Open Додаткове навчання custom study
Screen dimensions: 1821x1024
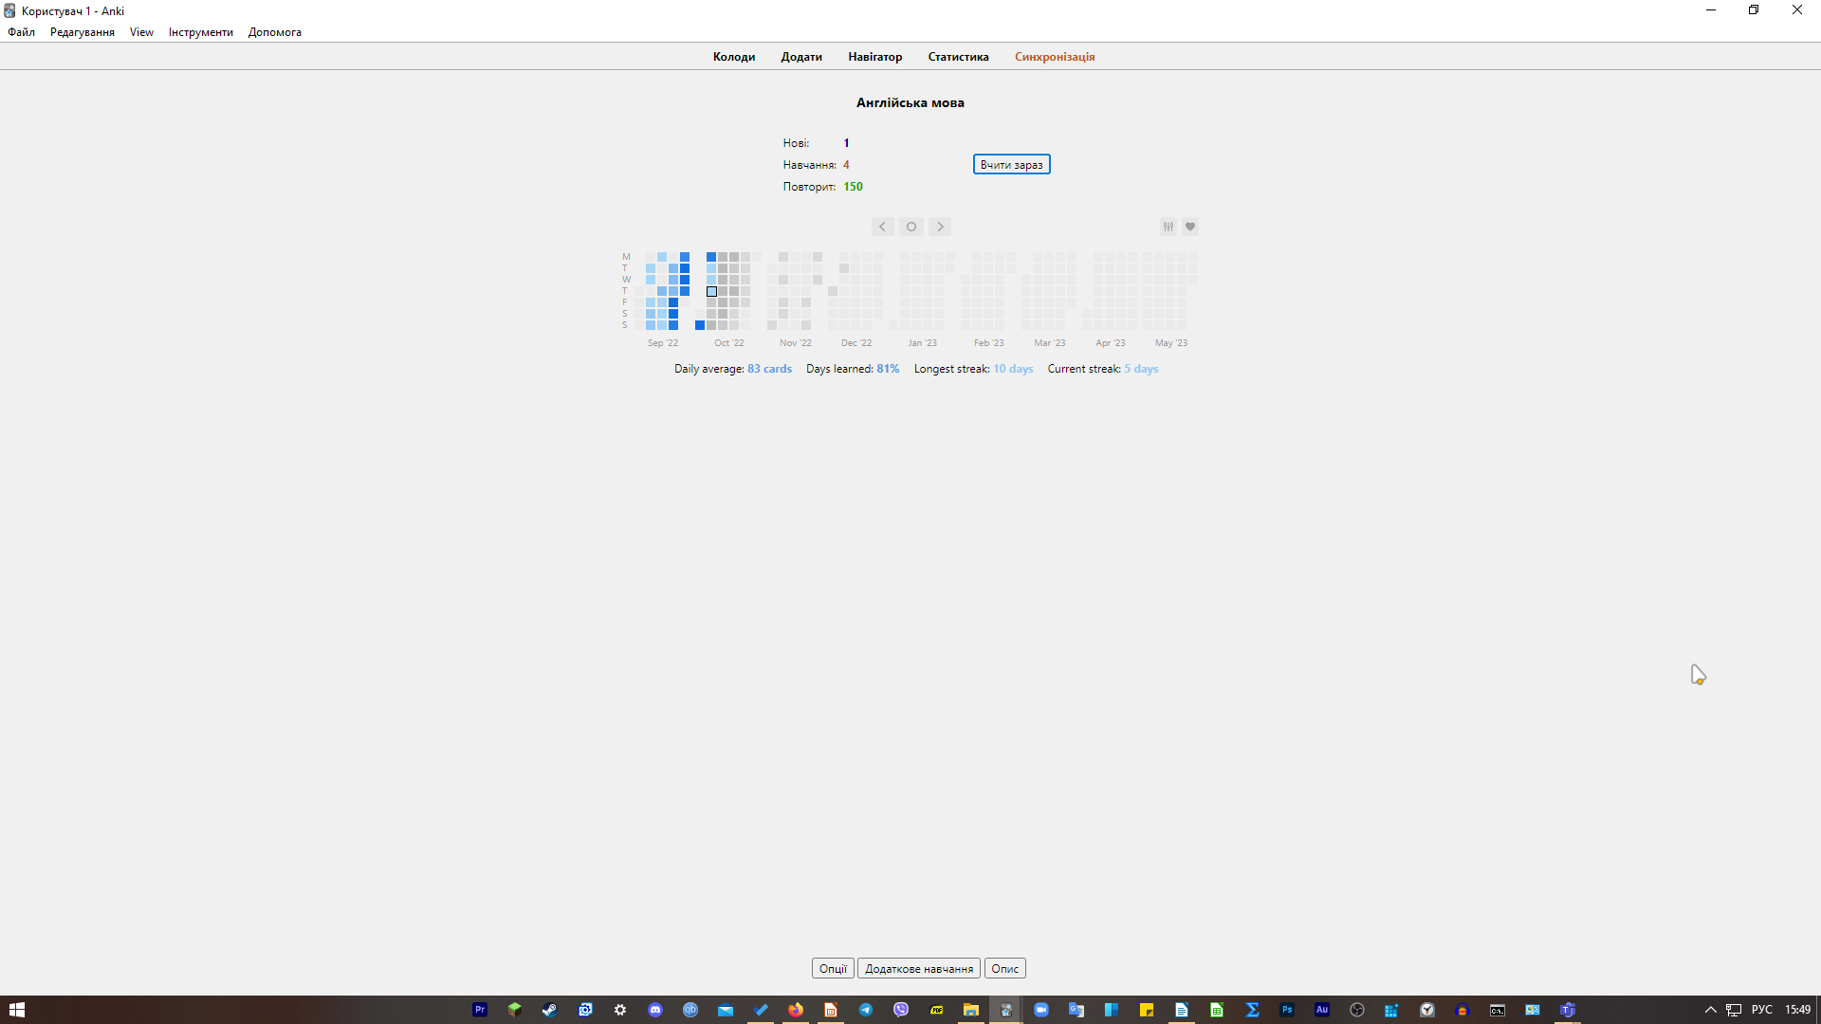(918, 968)
